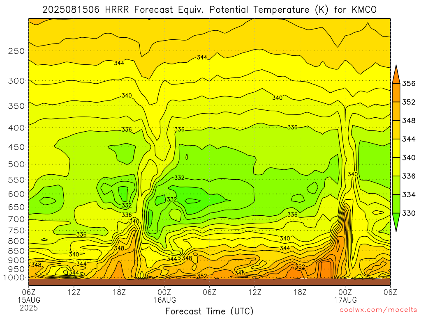Click the 06Z tick label above 15AUG
This screenshot has height=315, width=421.
[x=29, y=292]
